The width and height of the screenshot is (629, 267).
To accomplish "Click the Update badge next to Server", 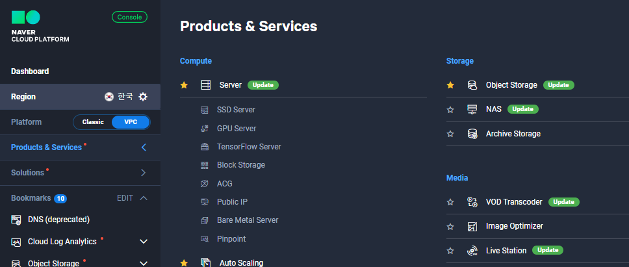I will pyautogui.click(x=263, y=85).
